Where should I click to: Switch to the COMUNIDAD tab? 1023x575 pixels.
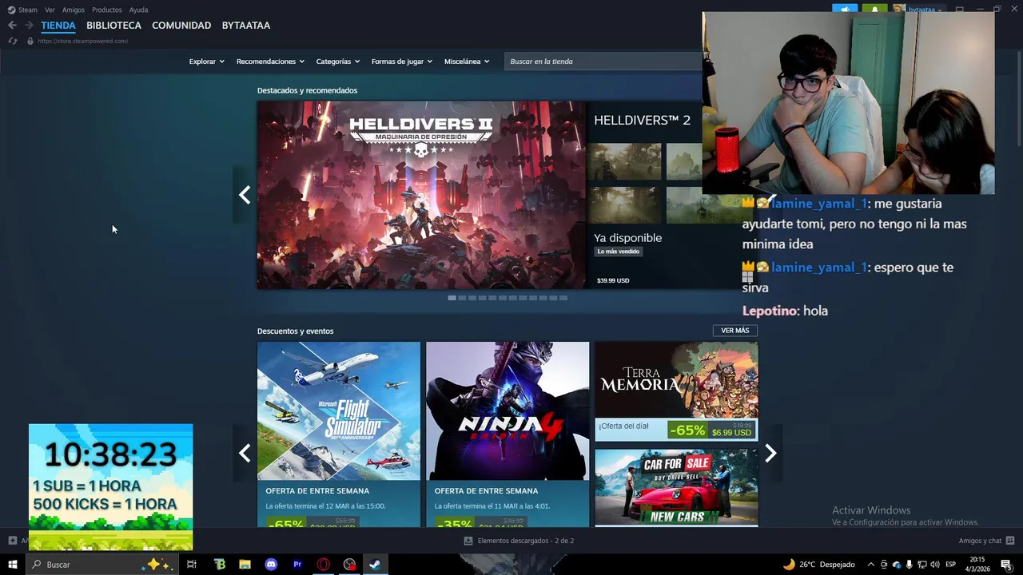(181, 26)
